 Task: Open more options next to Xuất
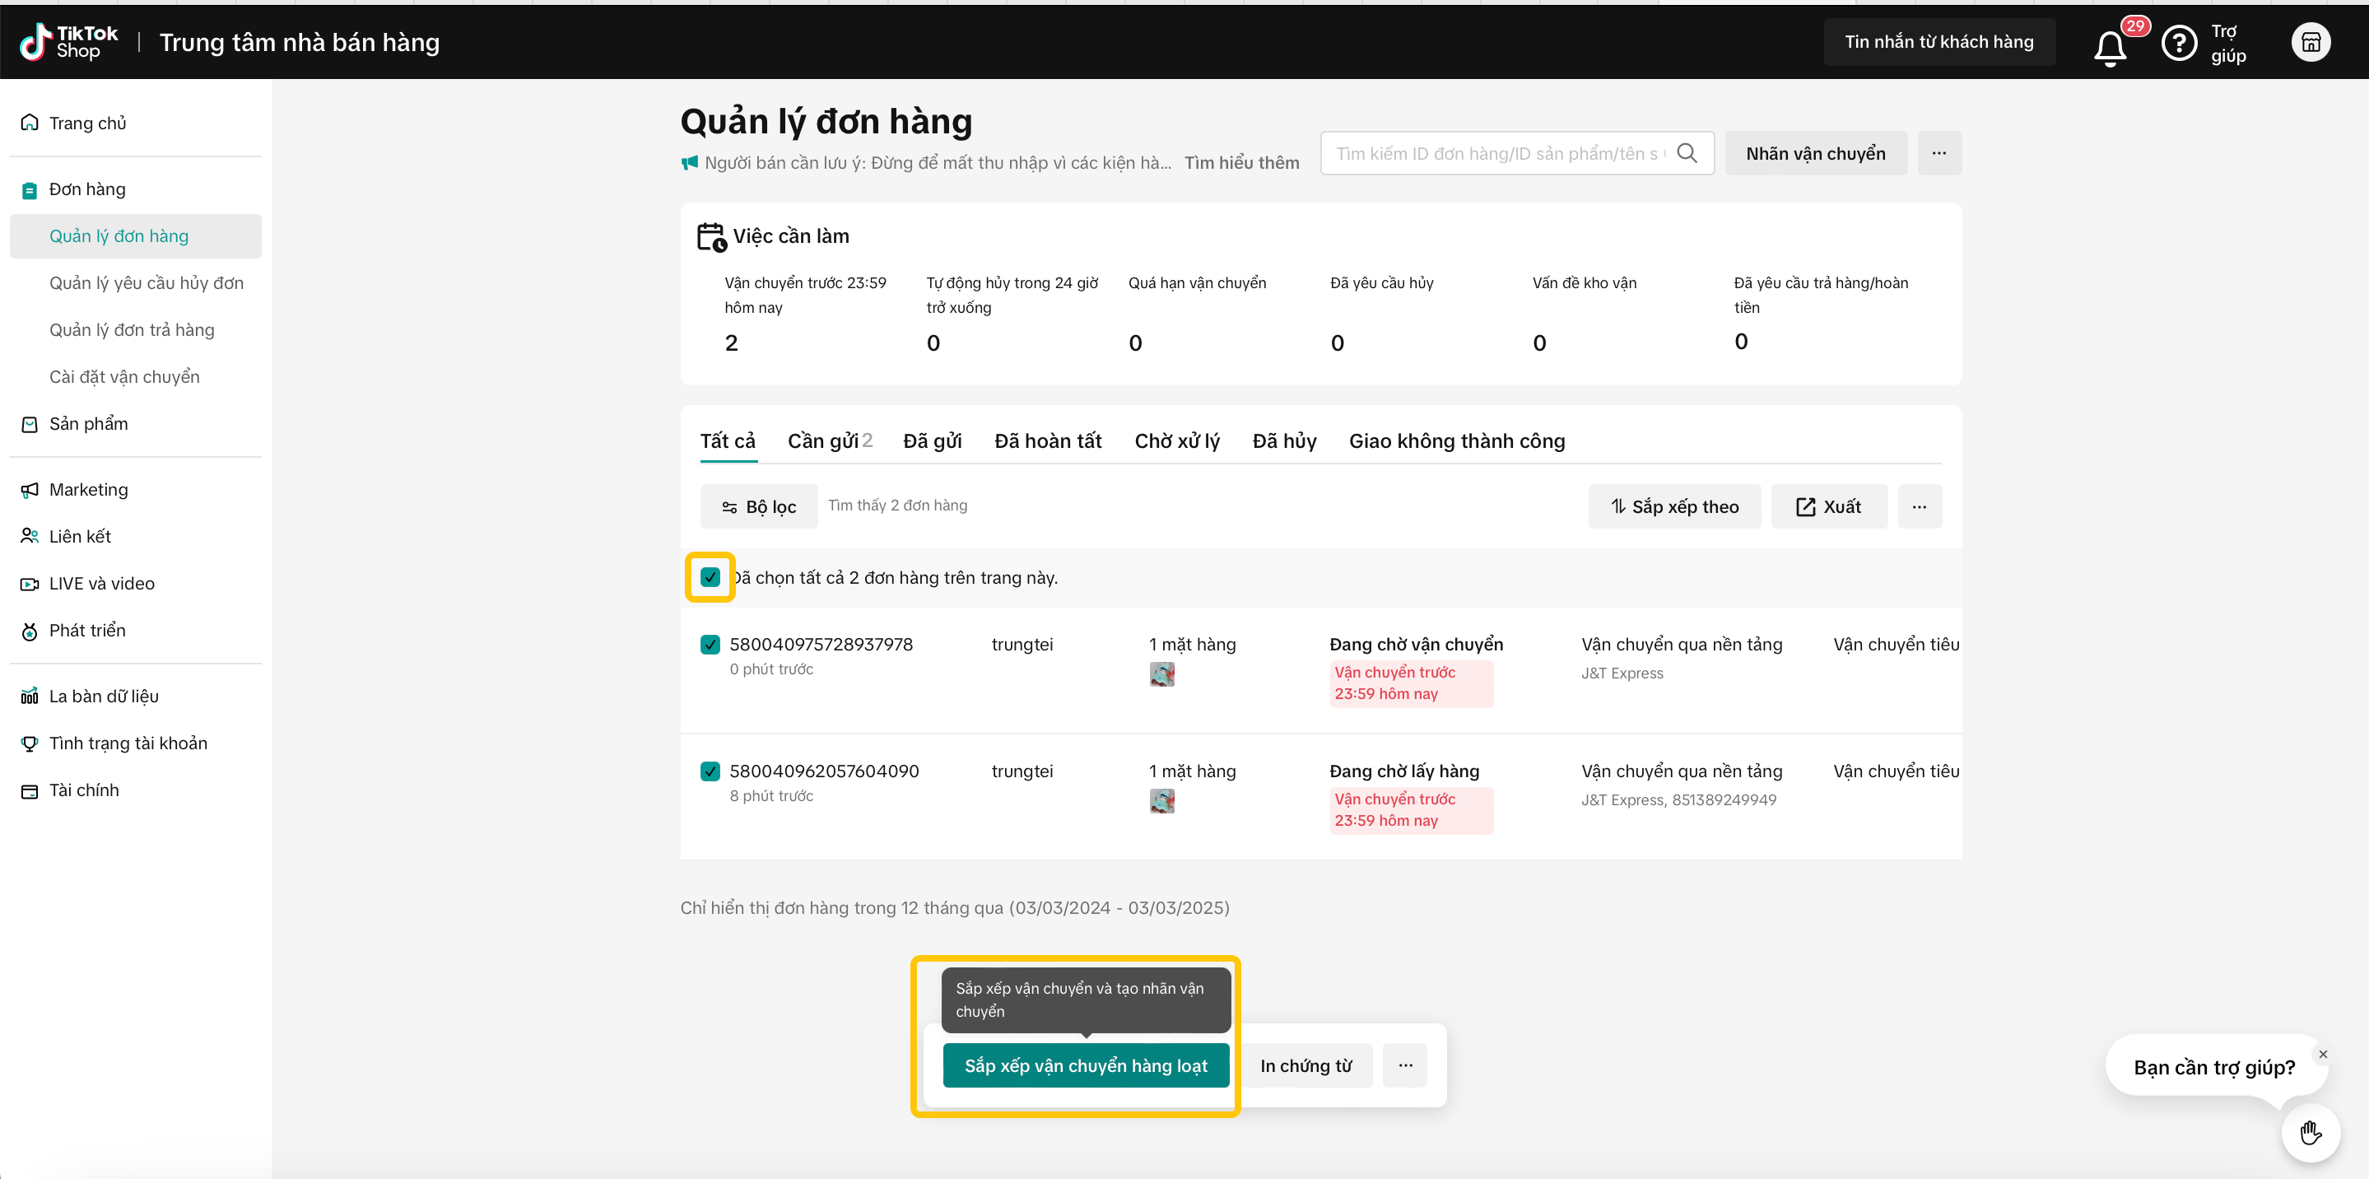1920,506
